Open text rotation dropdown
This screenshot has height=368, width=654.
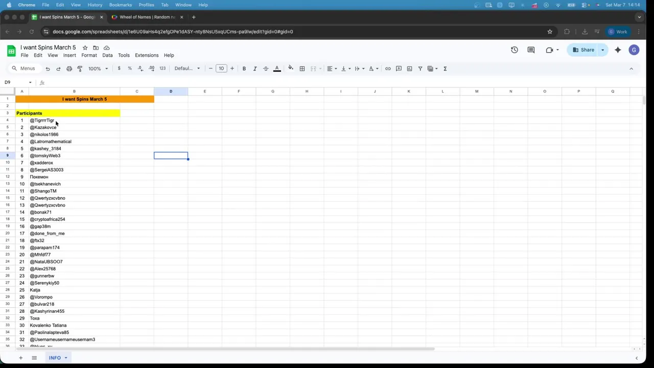(373, 68)
